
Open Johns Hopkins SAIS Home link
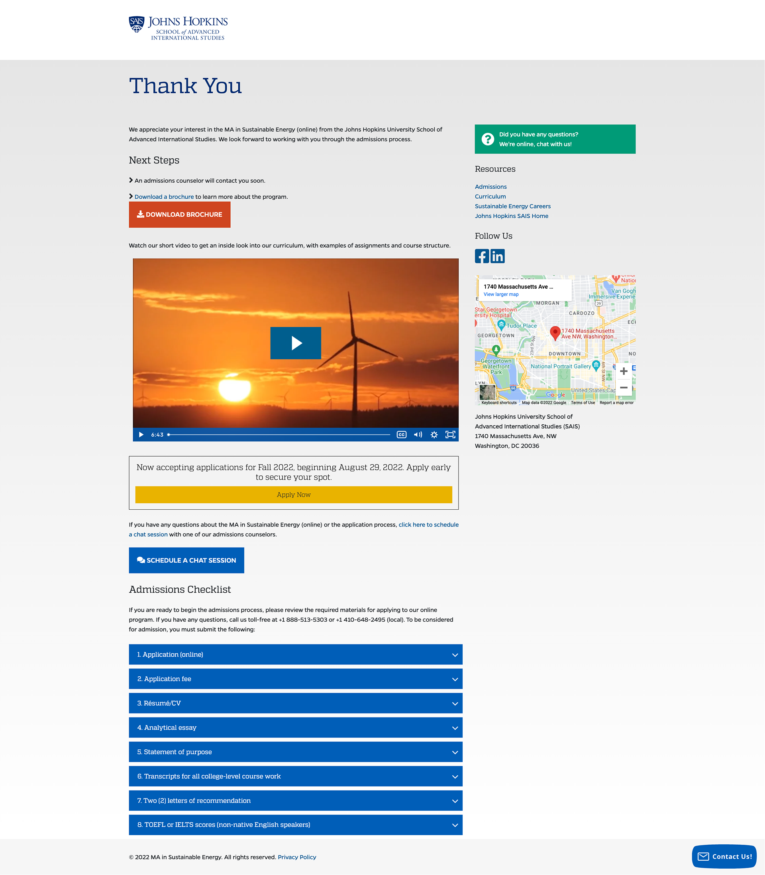click(512, 216)
